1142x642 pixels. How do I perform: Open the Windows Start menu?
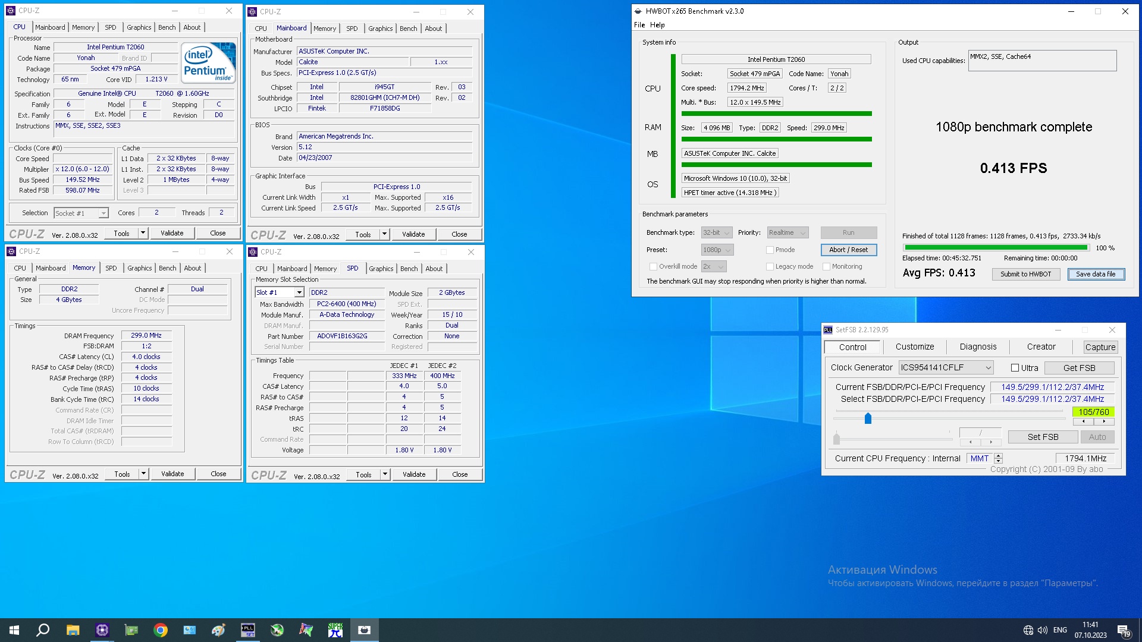coord(14,630)
